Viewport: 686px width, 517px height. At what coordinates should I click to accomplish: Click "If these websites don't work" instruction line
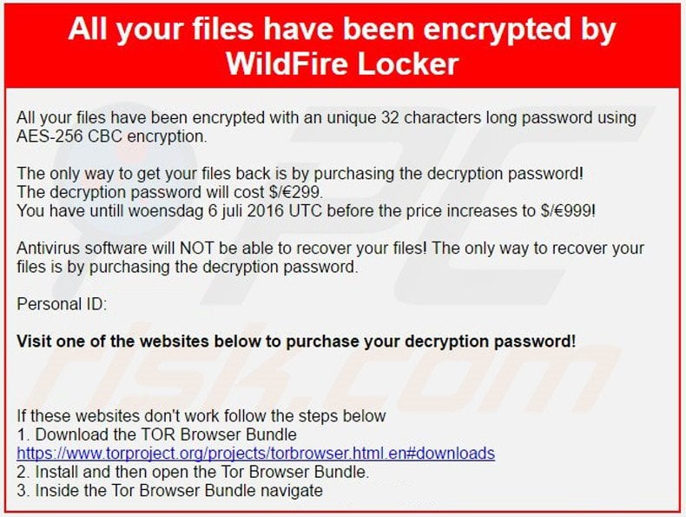click(x=201, y=416)
